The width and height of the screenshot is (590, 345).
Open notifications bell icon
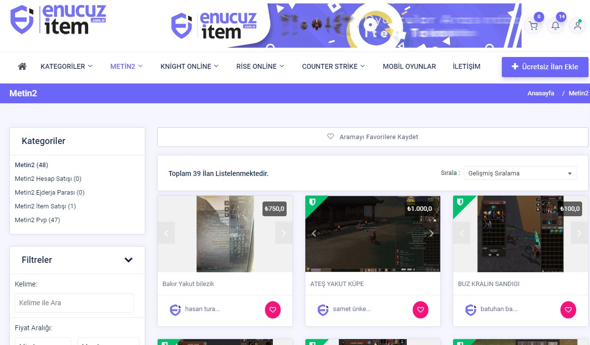coord(556,26)
